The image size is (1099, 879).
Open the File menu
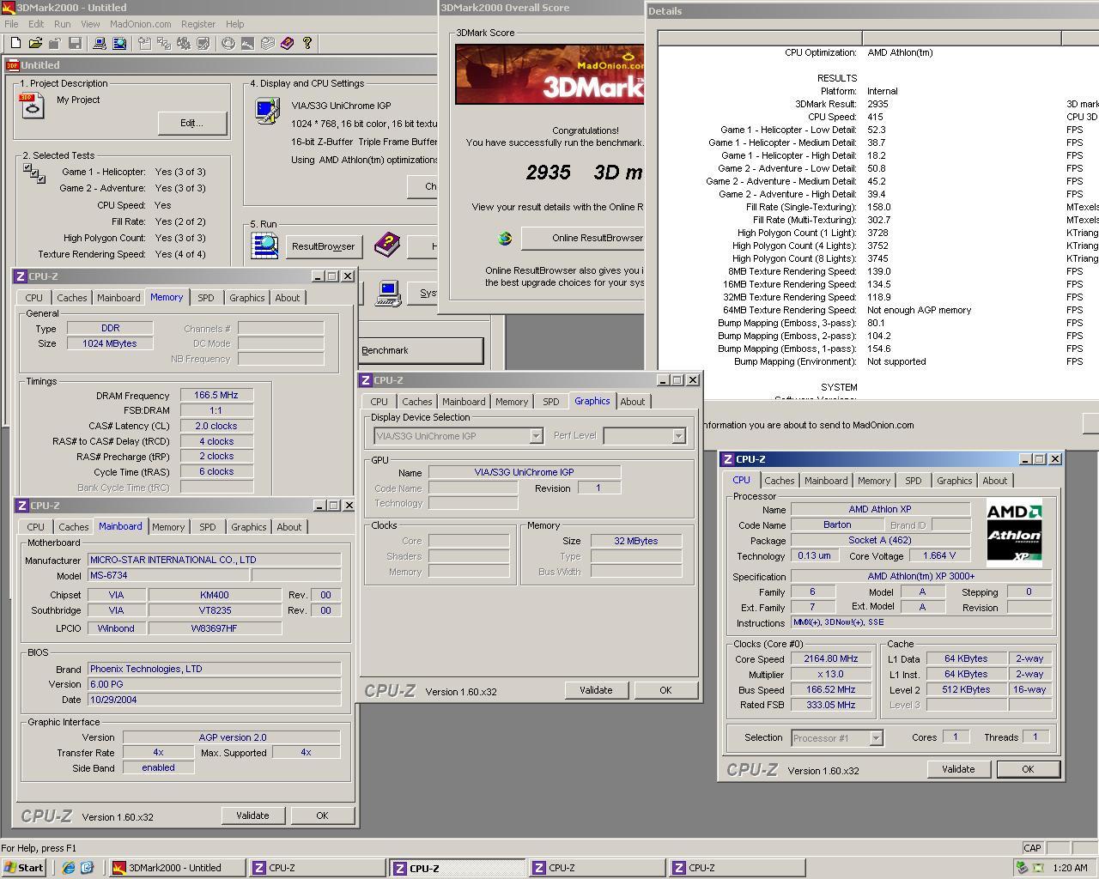pyautogui.click(x=11, y=24)
